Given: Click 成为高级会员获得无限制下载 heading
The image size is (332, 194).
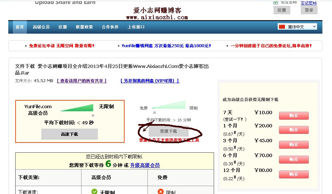Looking at the screenshot, I should [250, 100].
